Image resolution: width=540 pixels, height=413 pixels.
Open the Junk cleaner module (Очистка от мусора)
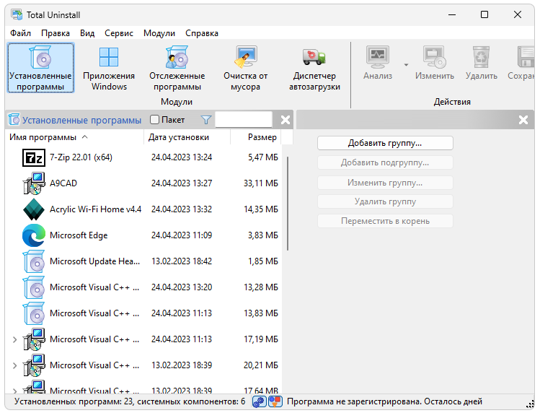coord(246,68)
